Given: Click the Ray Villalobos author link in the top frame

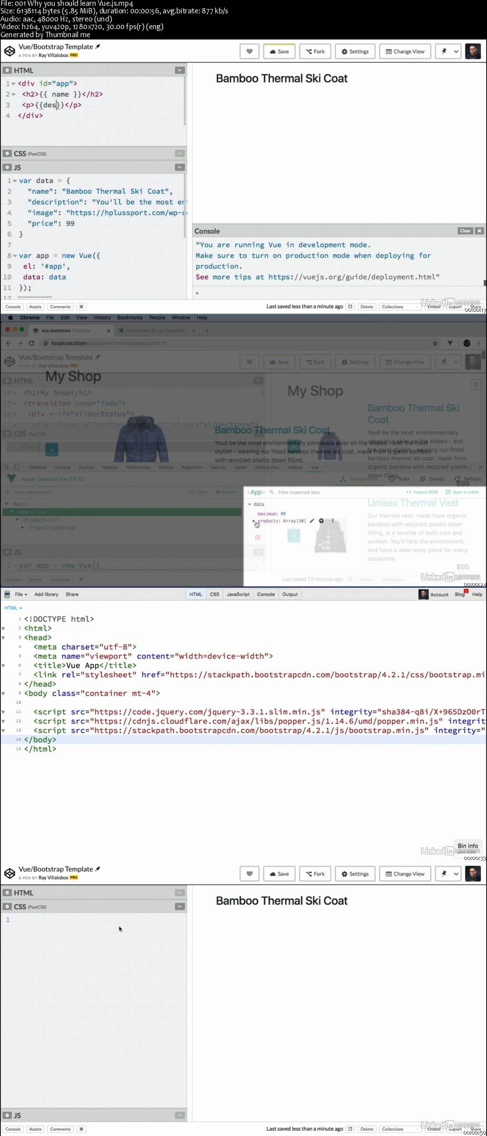Looking at the screenshot, I should (53, 56).
